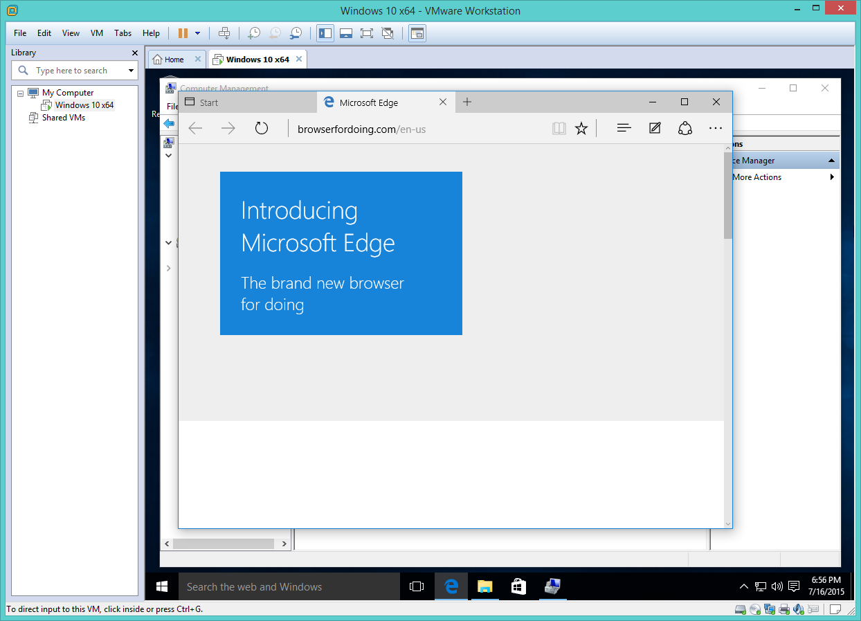The width and height of the screenshot is (861, 621).
Task: Make a Web Note in Edge
Action: click(654, 128)
